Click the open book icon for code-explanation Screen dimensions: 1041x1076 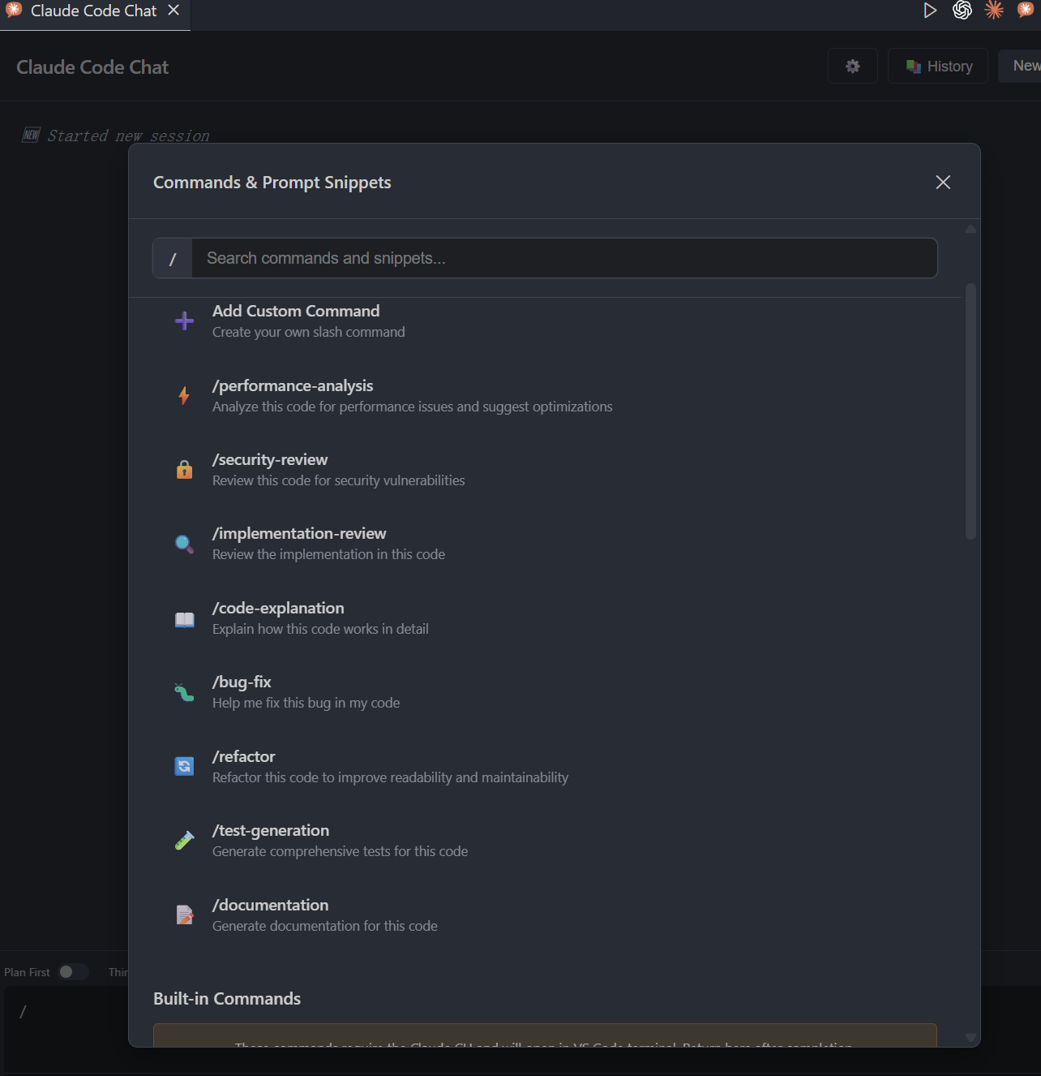[184, 618]
